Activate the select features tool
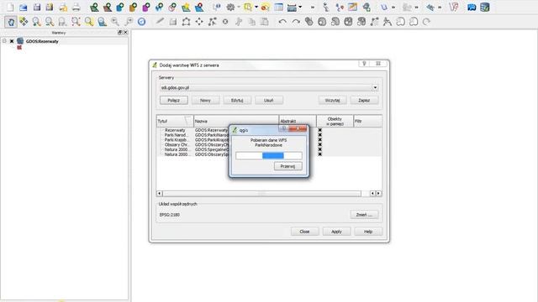The height and width of the screenshot is (302, 538). coord(248,8)
